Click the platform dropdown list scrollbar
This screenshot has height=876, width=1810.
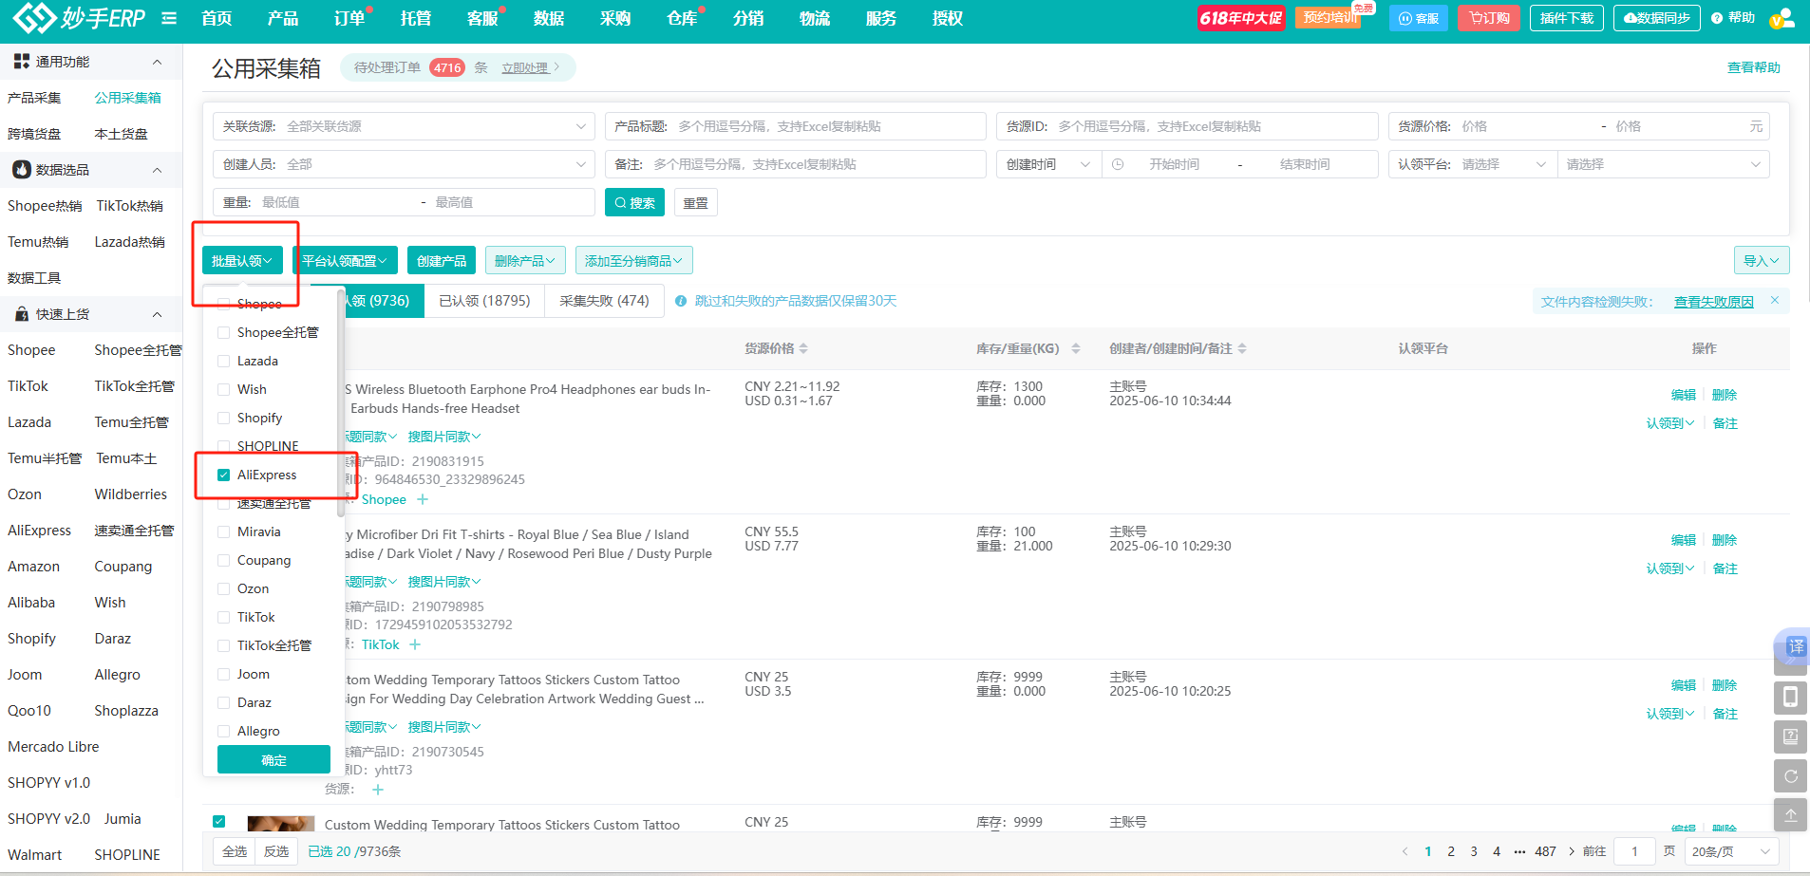341,403
